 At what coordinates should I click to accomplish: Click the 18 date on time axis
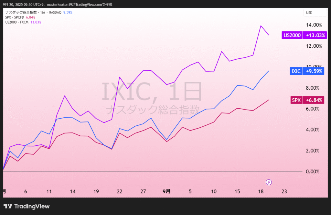tap(261, 191)
